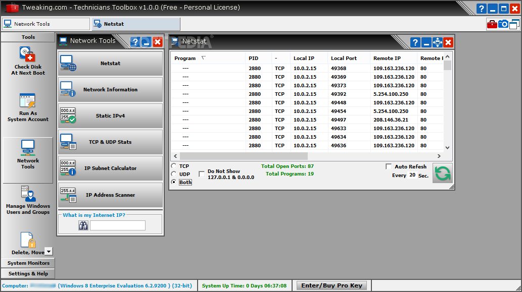Switch to the Network Tools tab
Viewport: 522px width, 292px height.
(x=46, y=24)
